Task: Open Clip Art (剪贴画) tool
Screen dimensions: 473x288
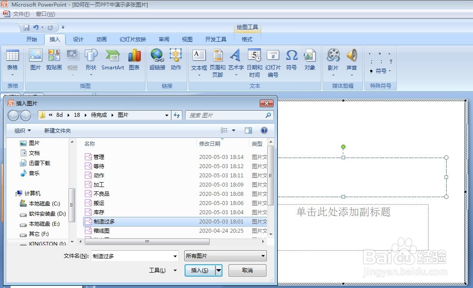Action: (x=54, y=59)
